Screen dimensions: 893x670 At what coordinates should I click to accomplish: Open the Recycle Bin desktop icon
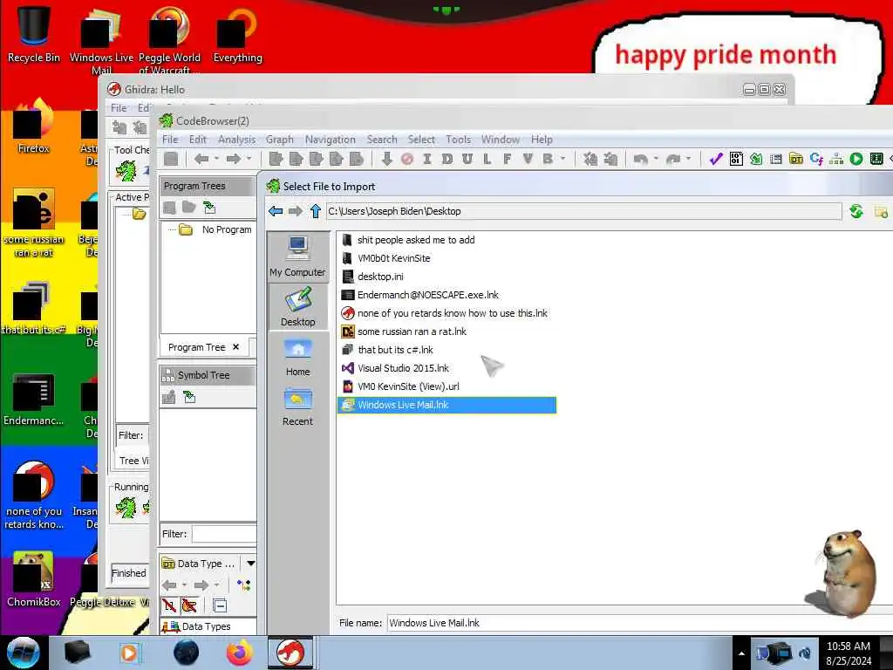(x=34, y=34)
